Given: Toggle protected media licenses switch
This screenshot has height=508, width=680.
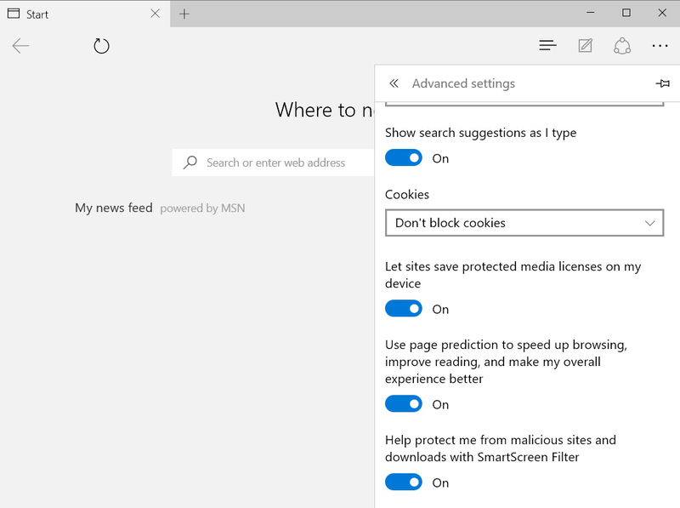Looking at the screenshot, I should point(403,309).
